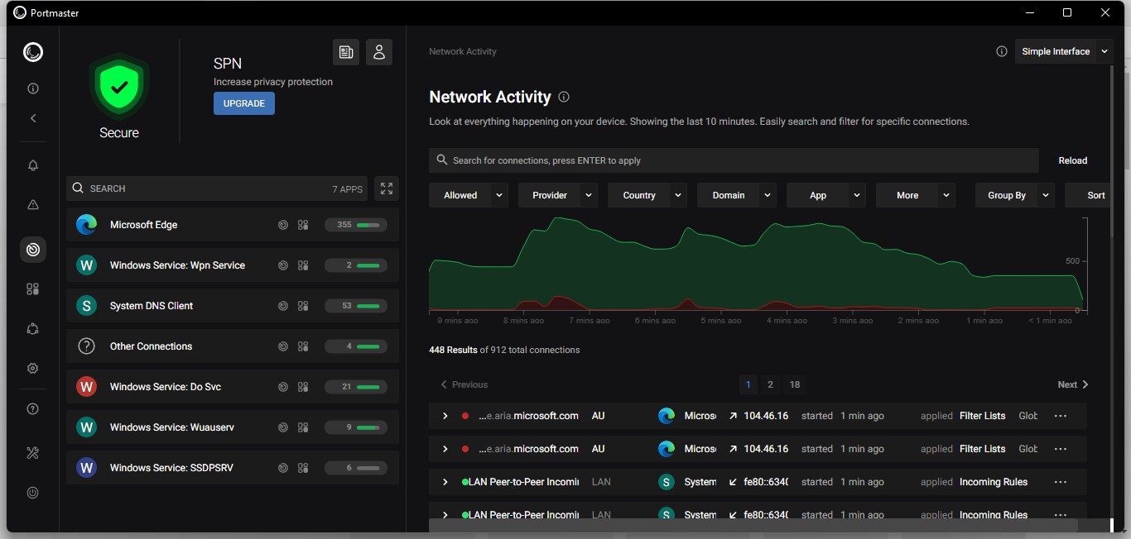Viewport: 1131px width, 539px height.
Task: Click Wuauserv's app settings grid icon
Action: tap(303, 427)
